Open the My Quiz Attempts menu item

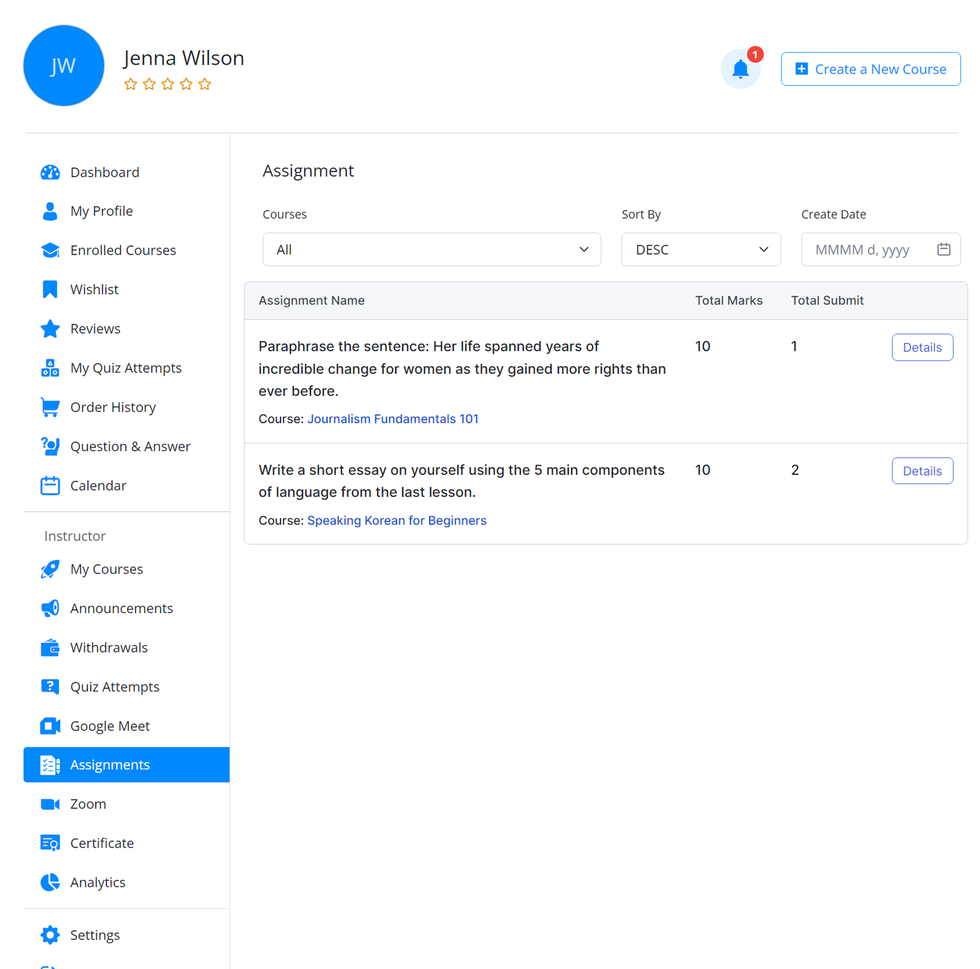pyautogui.click(x=126, y=368)
